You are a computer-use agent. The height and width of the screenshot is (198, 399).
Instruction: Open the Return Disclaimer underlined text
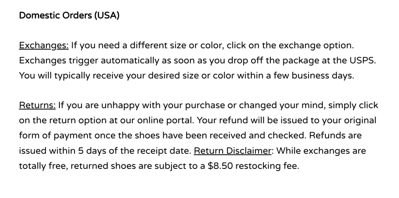tap(233, 151)
